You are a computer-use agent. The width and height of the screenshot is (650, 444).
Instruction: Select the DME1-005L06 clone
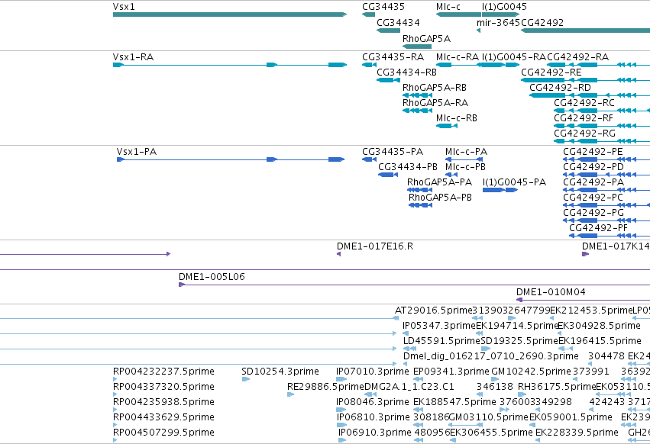click(x=414, y=285)
